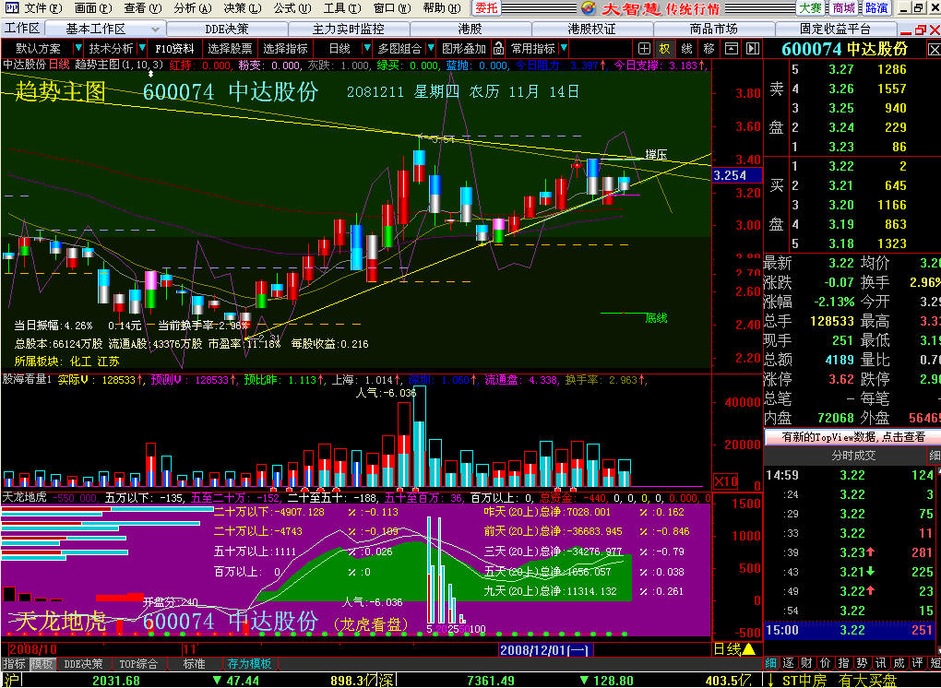
Task: Toggle the 价 price tab on the right panel
Action: pyautogui.click(x=825, y=663)
